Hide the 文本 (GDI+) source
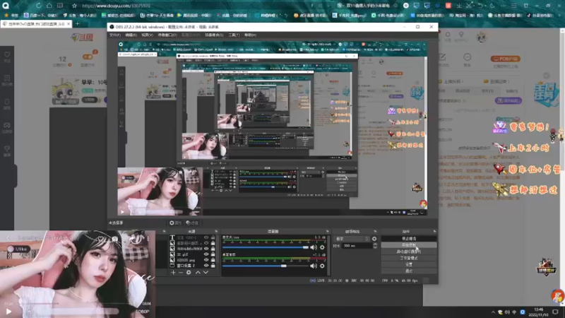The image size is (565, 318). tap(206, 237)
